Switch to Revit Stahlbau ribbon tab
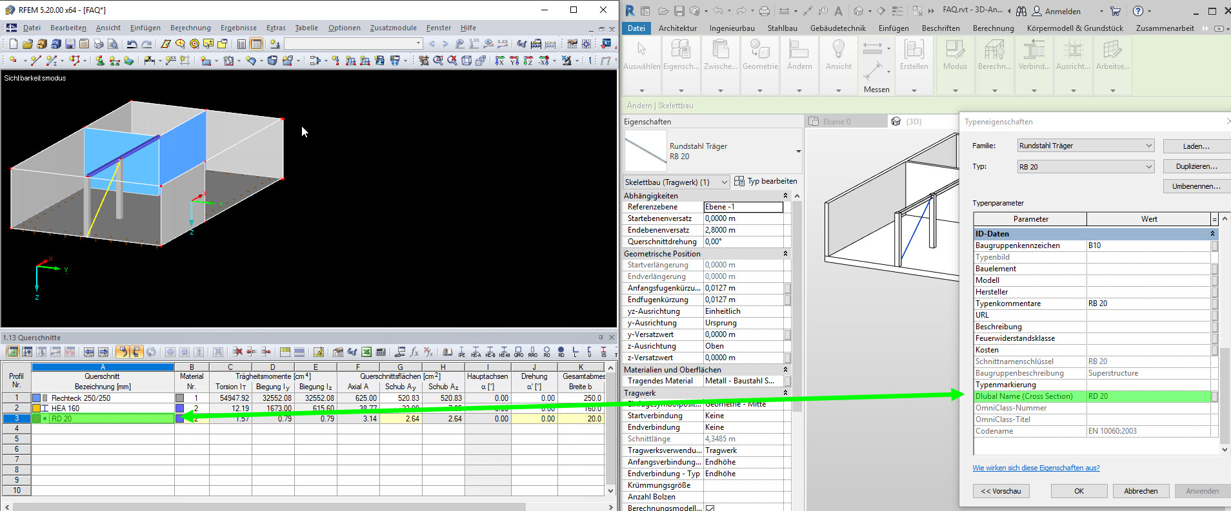The image size is (1231, 511). click(x=783, y=28)
